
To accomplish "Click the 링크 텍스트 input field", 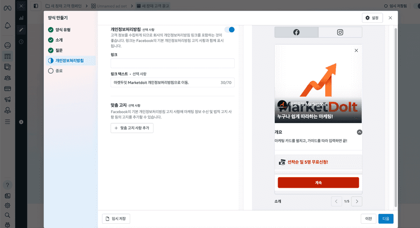I will [173, 83].
